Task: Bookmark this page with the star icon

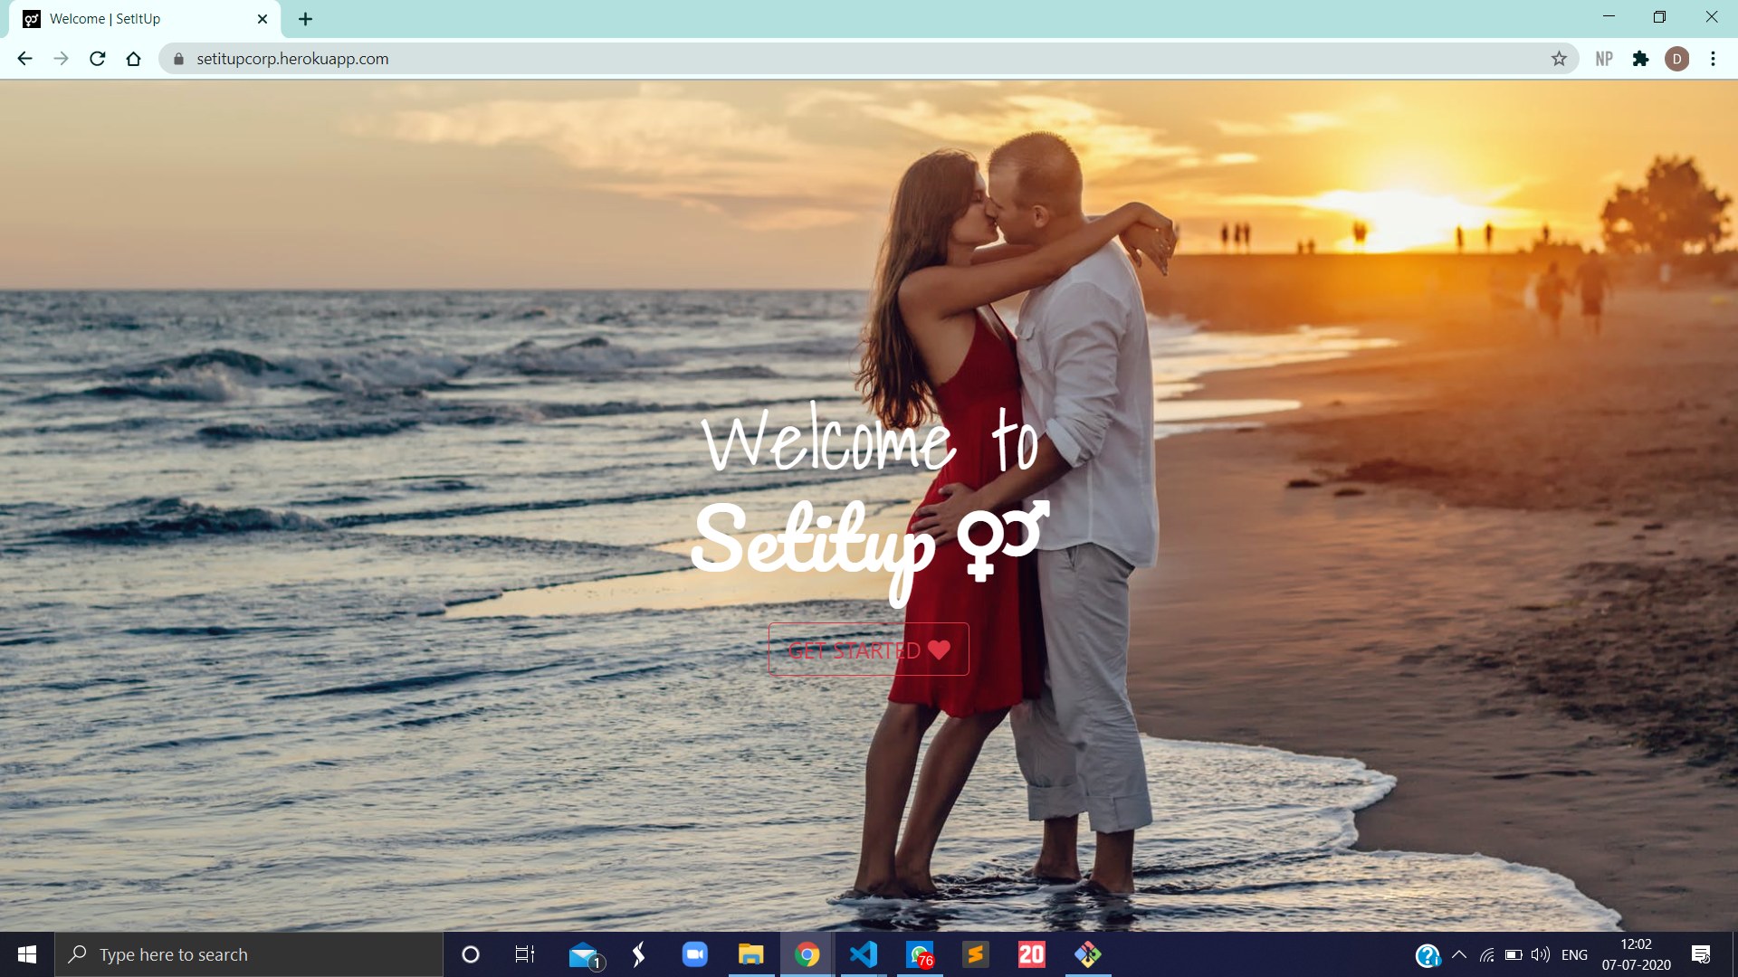Action: tap(1559, 59)
